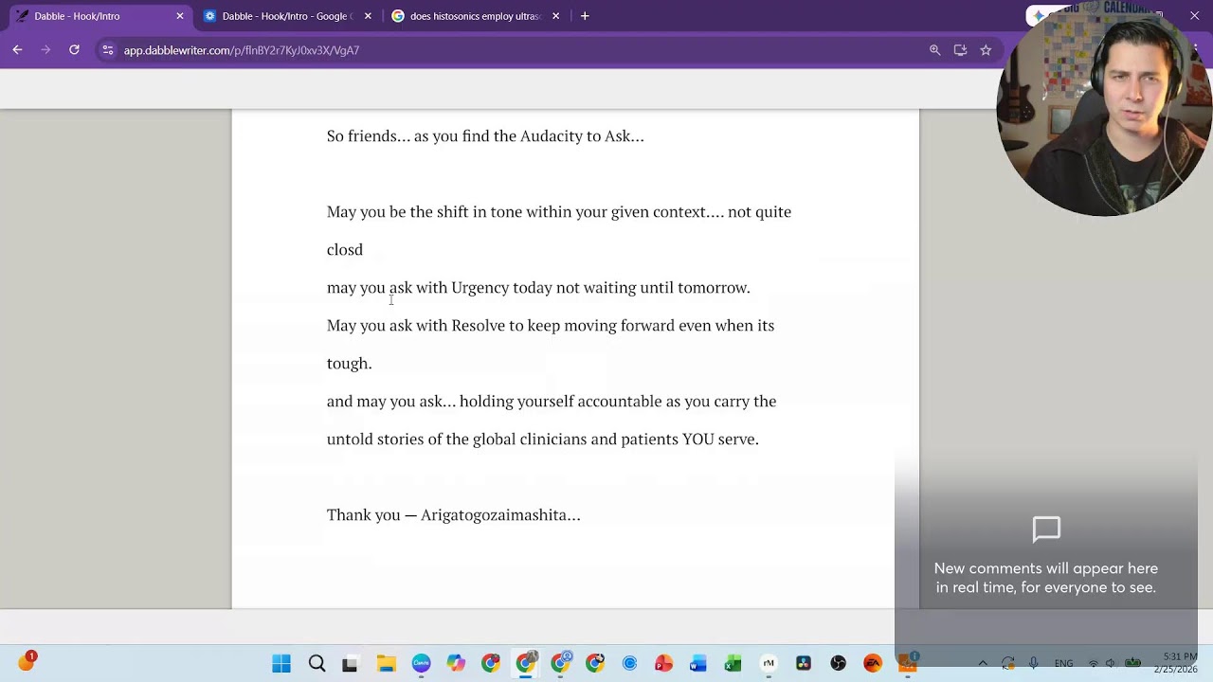Click the line 'May you ask with Resolve'

[x=551, y=326]
